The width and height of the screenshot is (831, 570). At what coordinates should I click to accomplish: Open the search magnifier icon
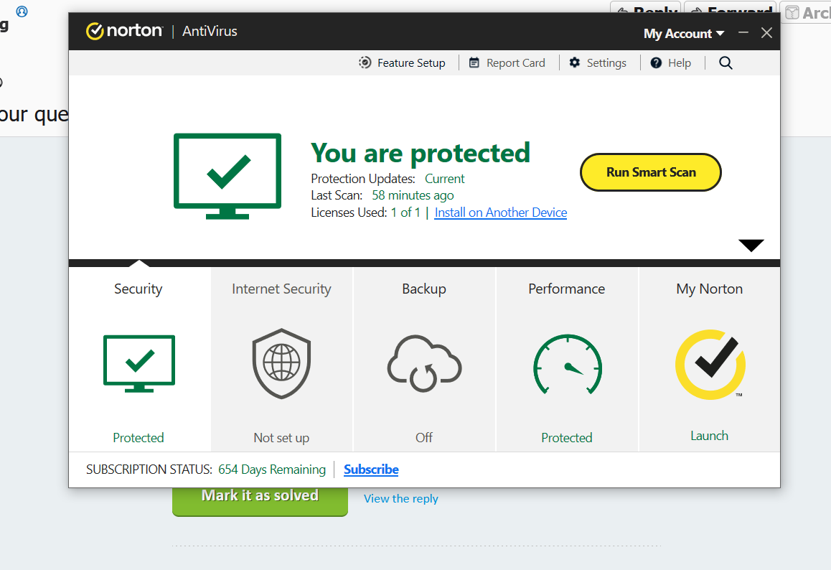coord(726,63)
